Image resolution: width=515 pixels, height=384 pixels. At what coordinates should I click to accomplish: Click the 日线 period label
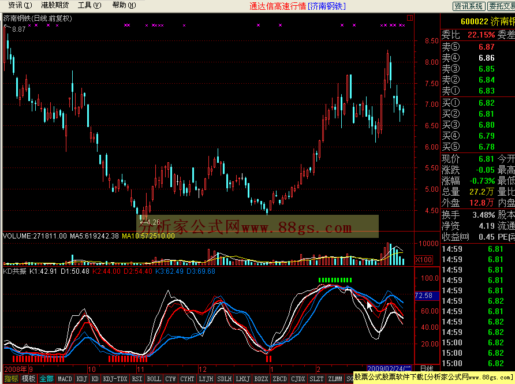point(427,368)
